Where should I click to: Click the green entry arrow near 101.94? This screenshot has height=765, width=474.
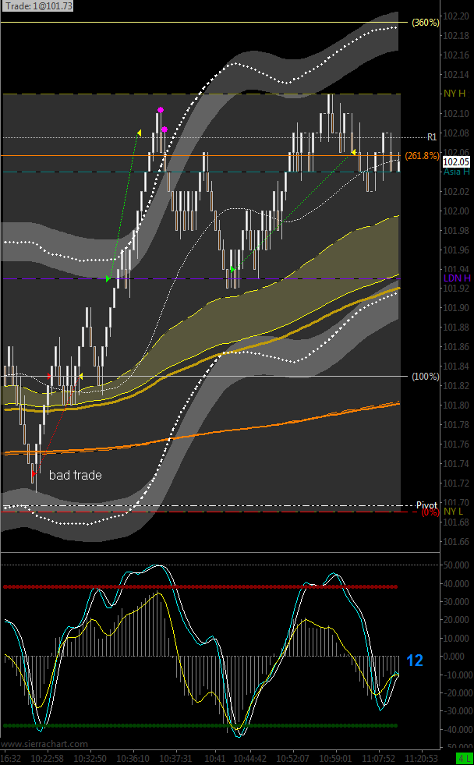[232, 269]
